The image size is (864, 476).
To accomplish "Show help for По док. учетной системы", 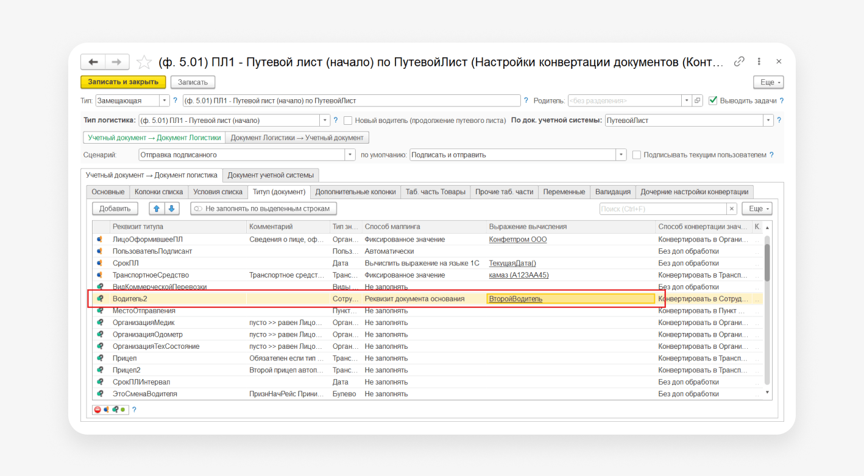I will [x=779, y=121].
